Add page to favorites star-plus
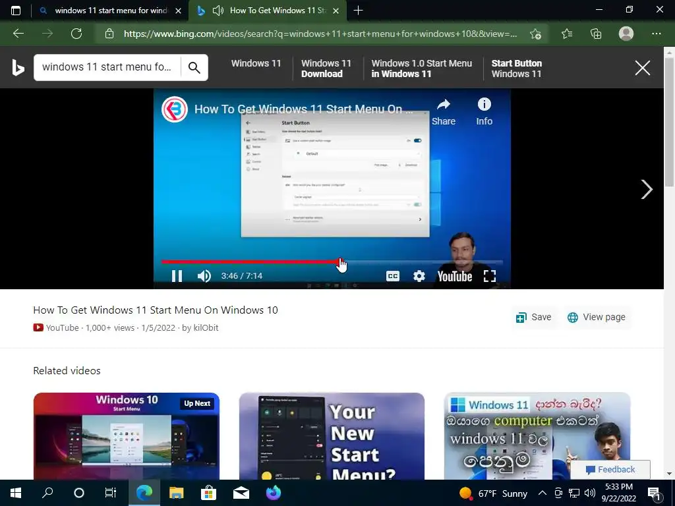This screenshot has width=675, height=506. (535, 34)
